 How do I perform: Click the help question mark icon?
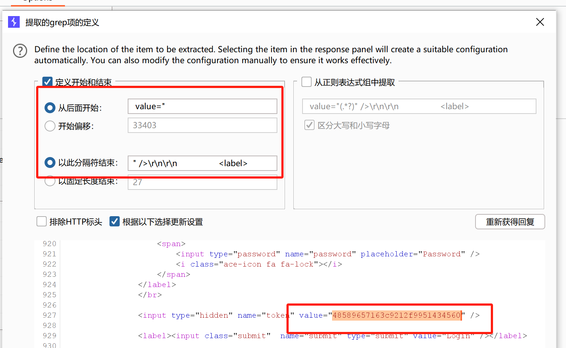click(20, 51)
